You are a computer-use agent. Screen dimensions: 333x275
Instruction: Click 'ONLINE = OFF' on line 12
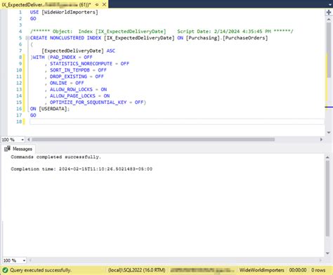(x=67, y=83)
